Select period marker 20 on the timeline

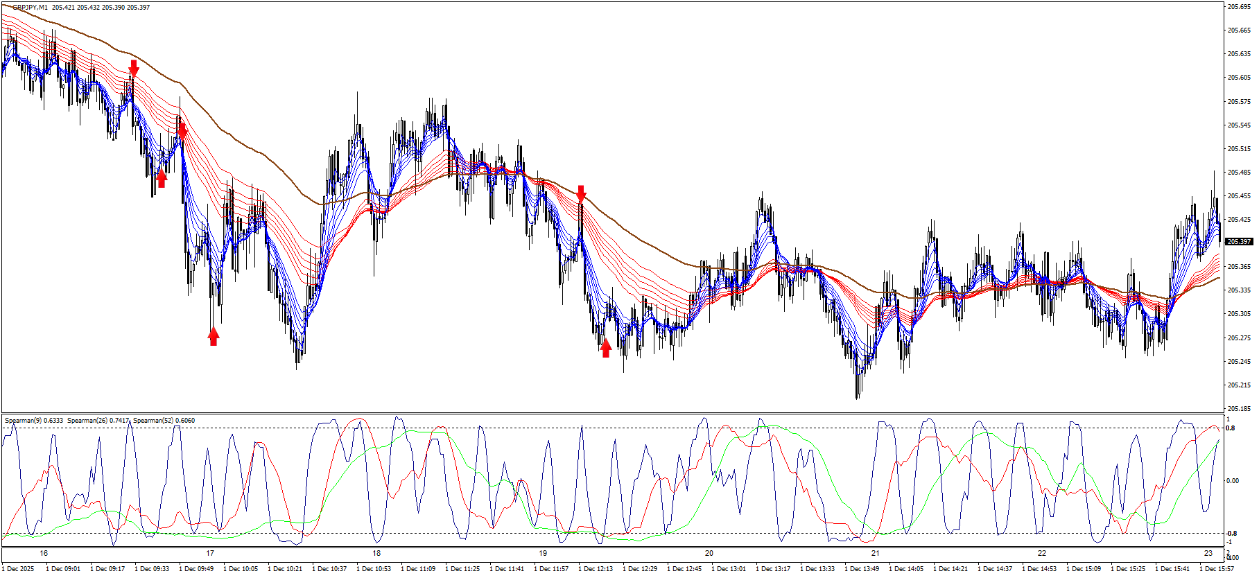709,553
